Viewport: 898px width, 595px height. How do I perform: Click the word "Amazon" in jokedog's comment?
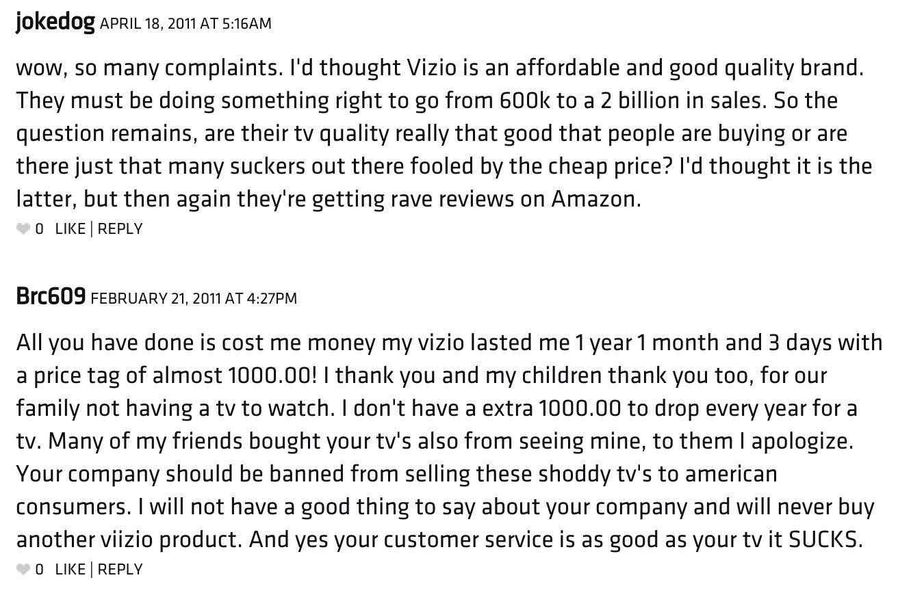click(x=594, y=199)
